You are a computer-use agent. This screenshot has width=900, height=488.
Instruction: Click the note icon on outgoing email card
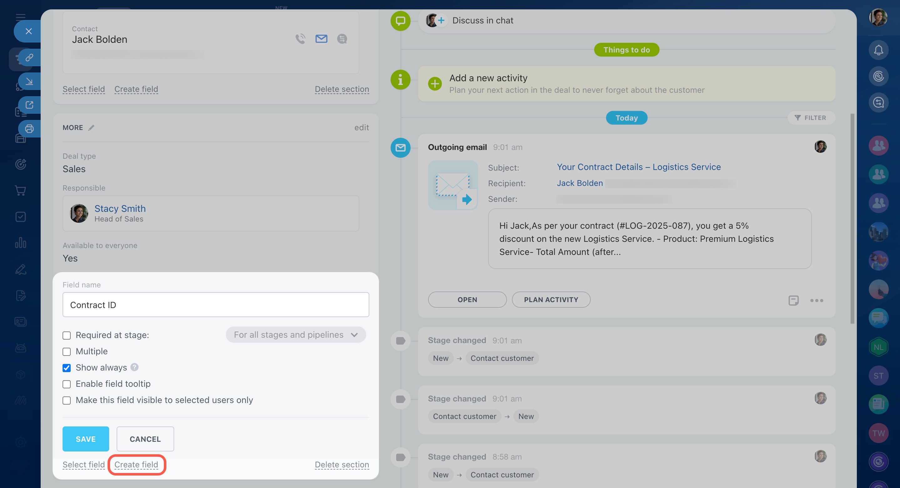[x=793, y=300]
